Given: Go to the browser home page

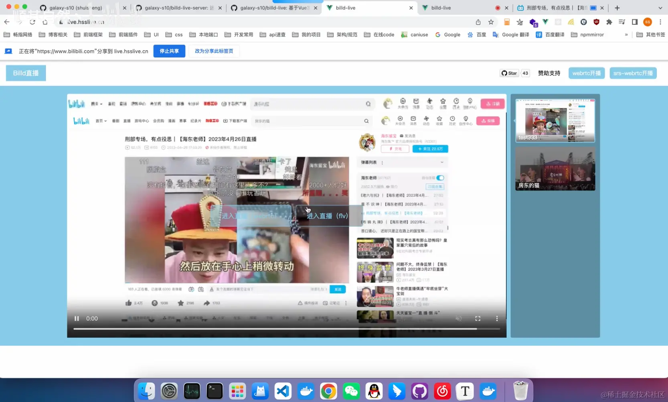Looking at the screenshot, I should [x=45, y=22].
